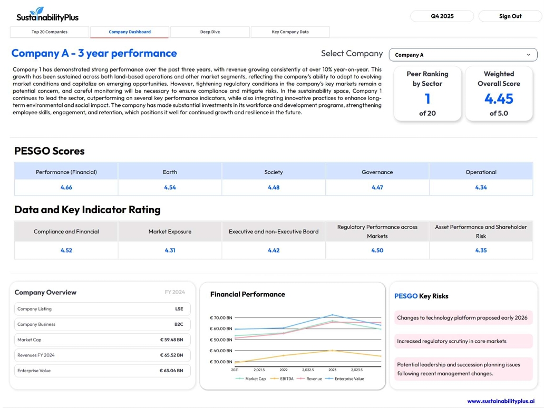
Task: Click the Enterprise Value legend marker
Action: tap(329, 379)
